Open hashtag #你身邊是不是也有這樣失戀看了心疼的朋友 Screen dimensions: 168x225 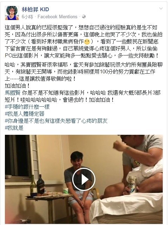(x=56, y=121)
